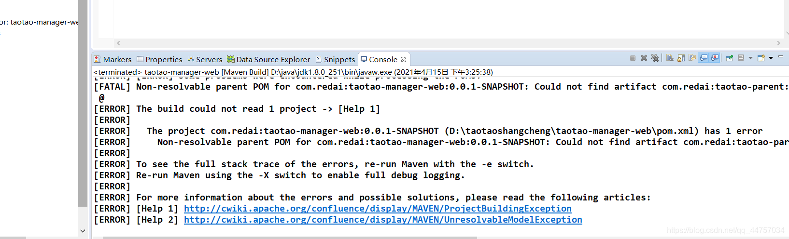Switch to the Snippets tab
This screenshot has width=789, height=239.
(335, 59)
